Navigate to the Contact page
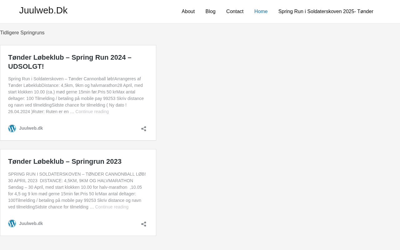This screenshot has width=400, height=250. (x=235, y=12)
